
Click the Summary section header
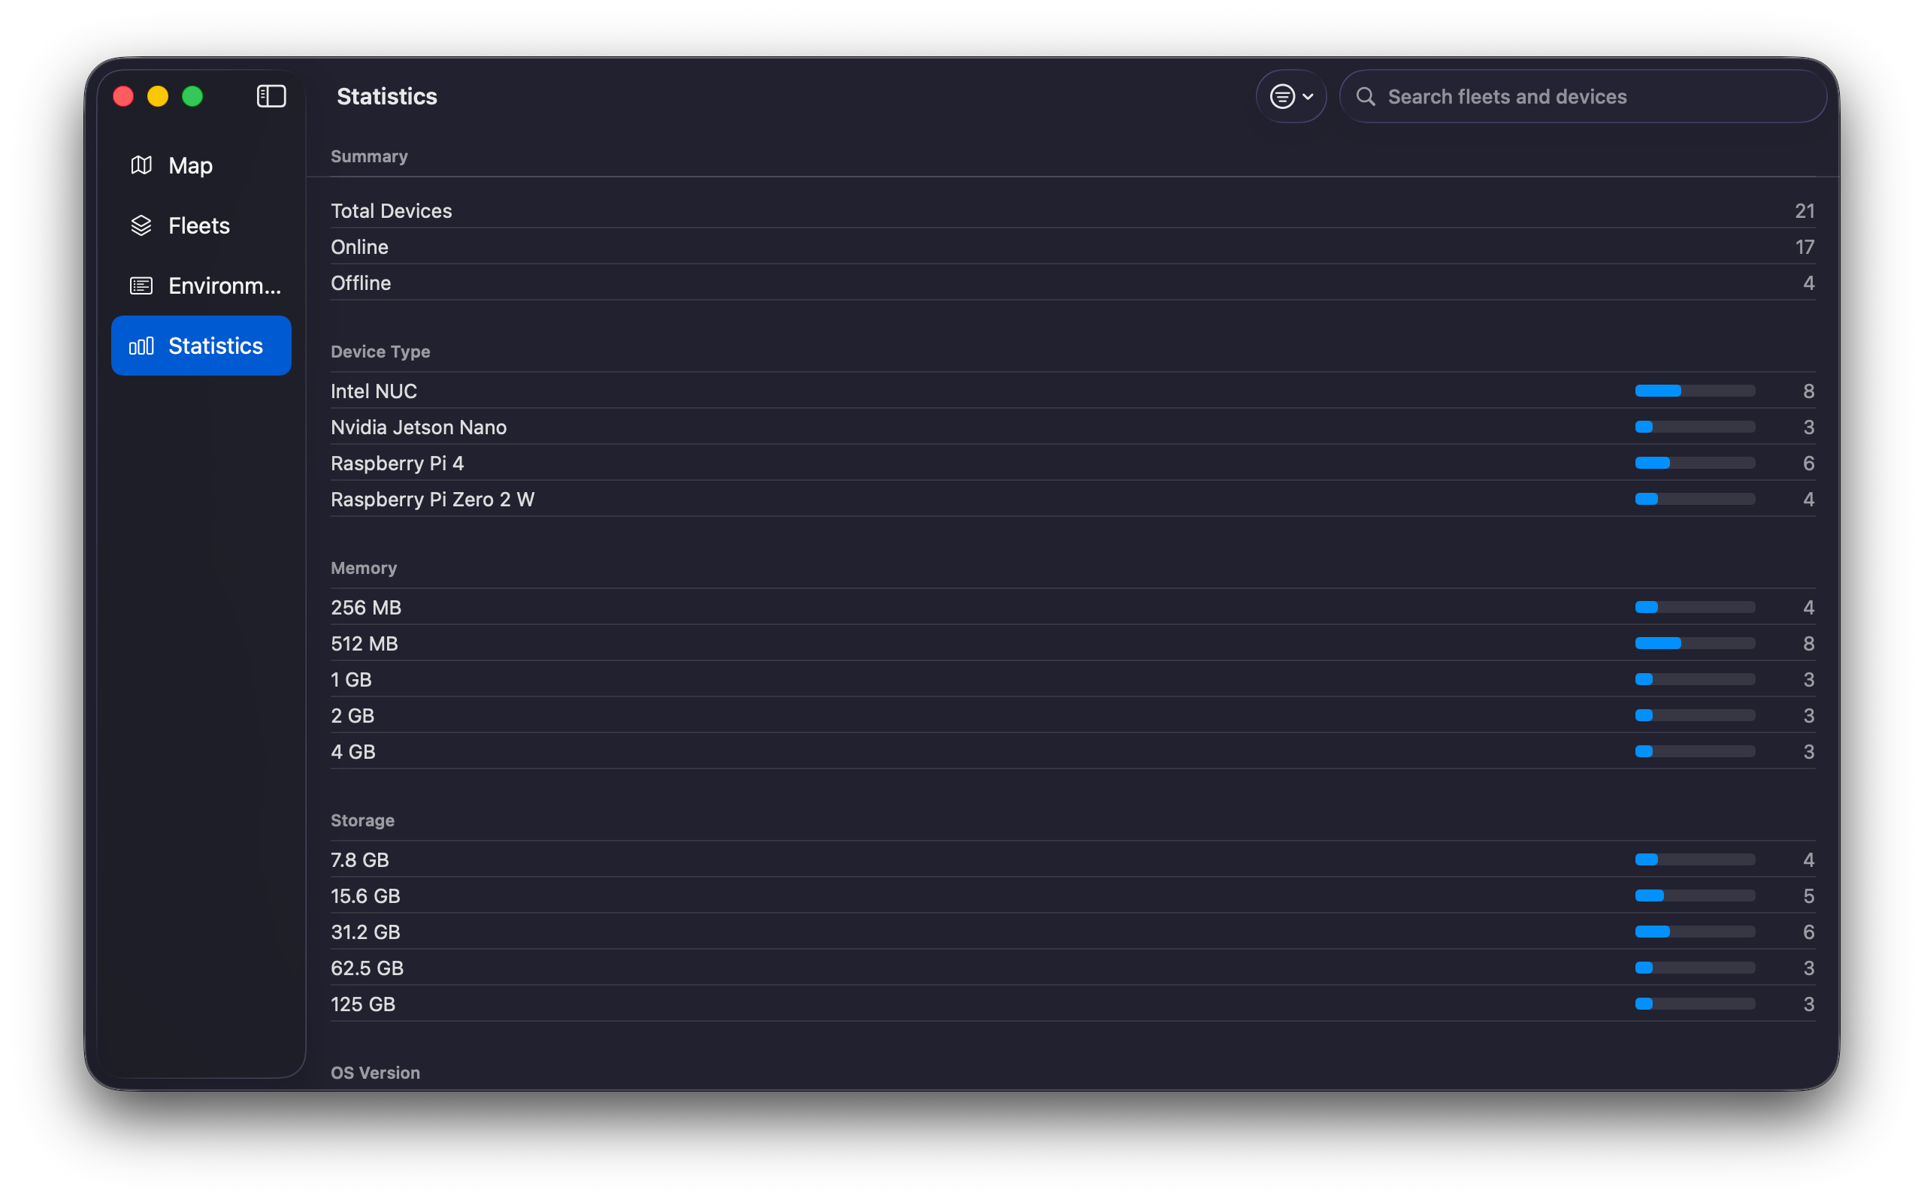tap(369, 156)
